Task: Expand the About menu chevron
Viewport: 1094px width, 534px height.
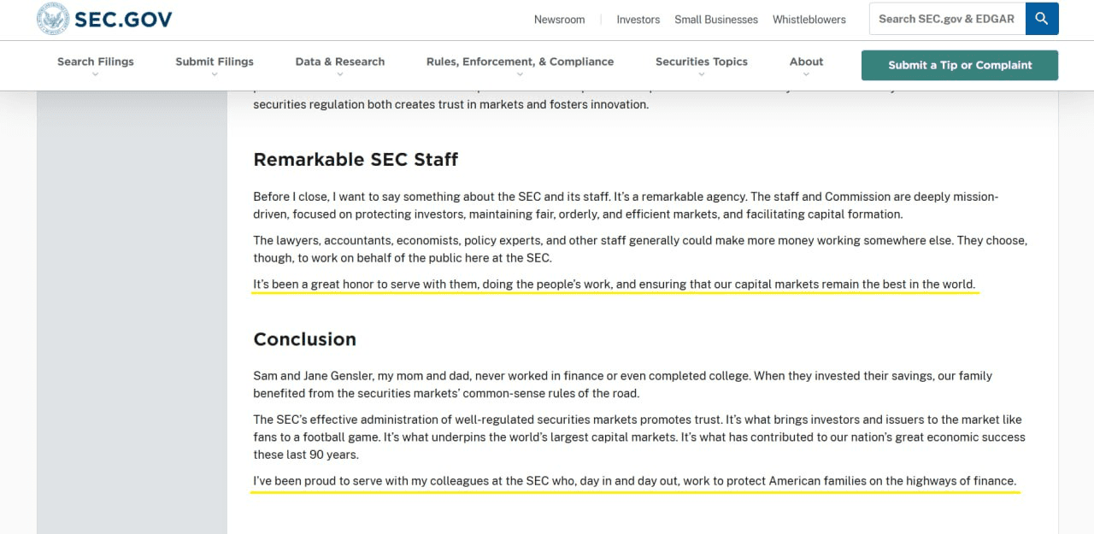Action: click(806, 74)
